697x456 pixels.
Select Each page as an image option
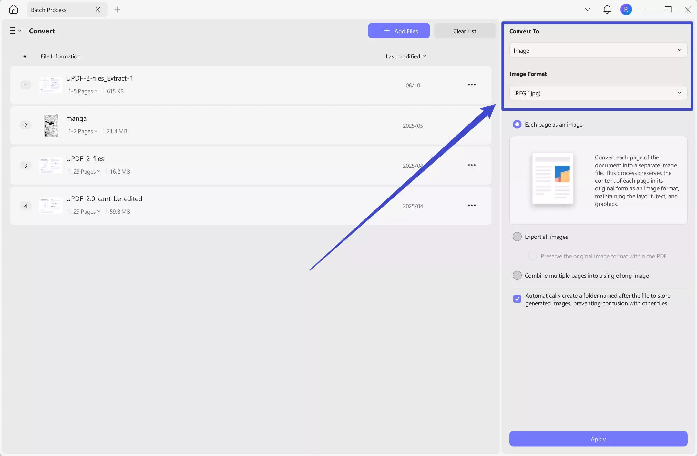pyautogui.click(x=517, y=125)
